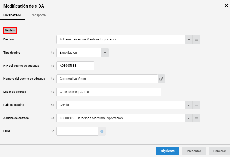Click the 'Lugar de entrega' label
The width and height of the screenshot is (230, 157).
pos(15,92)
